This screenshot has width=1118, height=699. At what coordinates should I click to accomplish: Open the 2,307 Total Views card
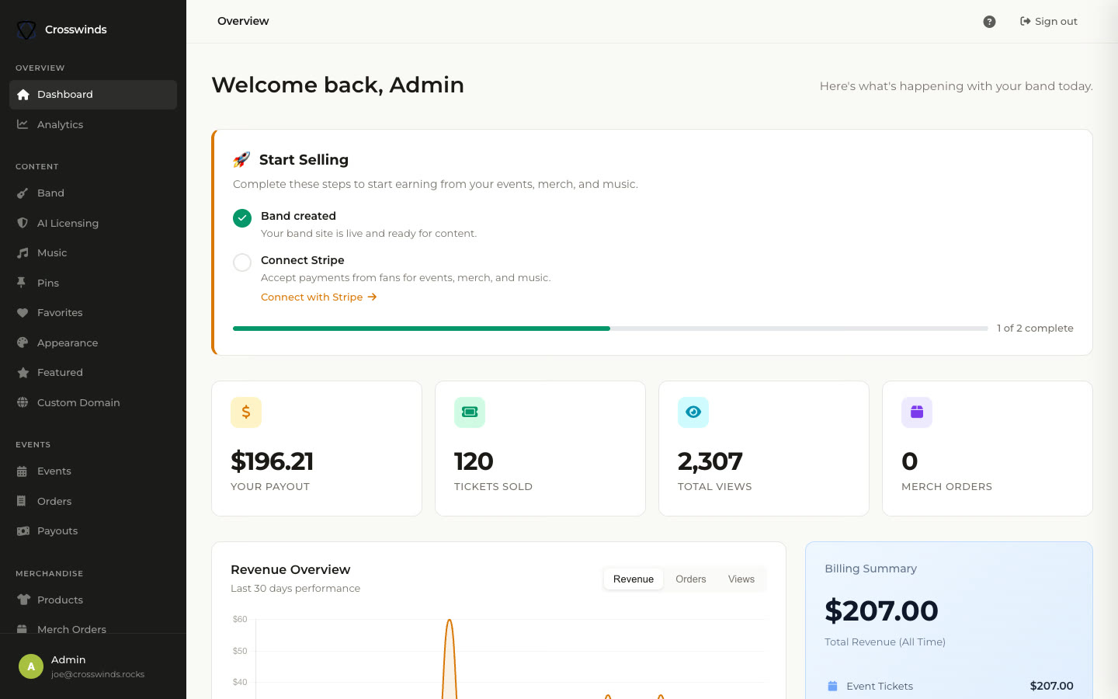(764, 448)
